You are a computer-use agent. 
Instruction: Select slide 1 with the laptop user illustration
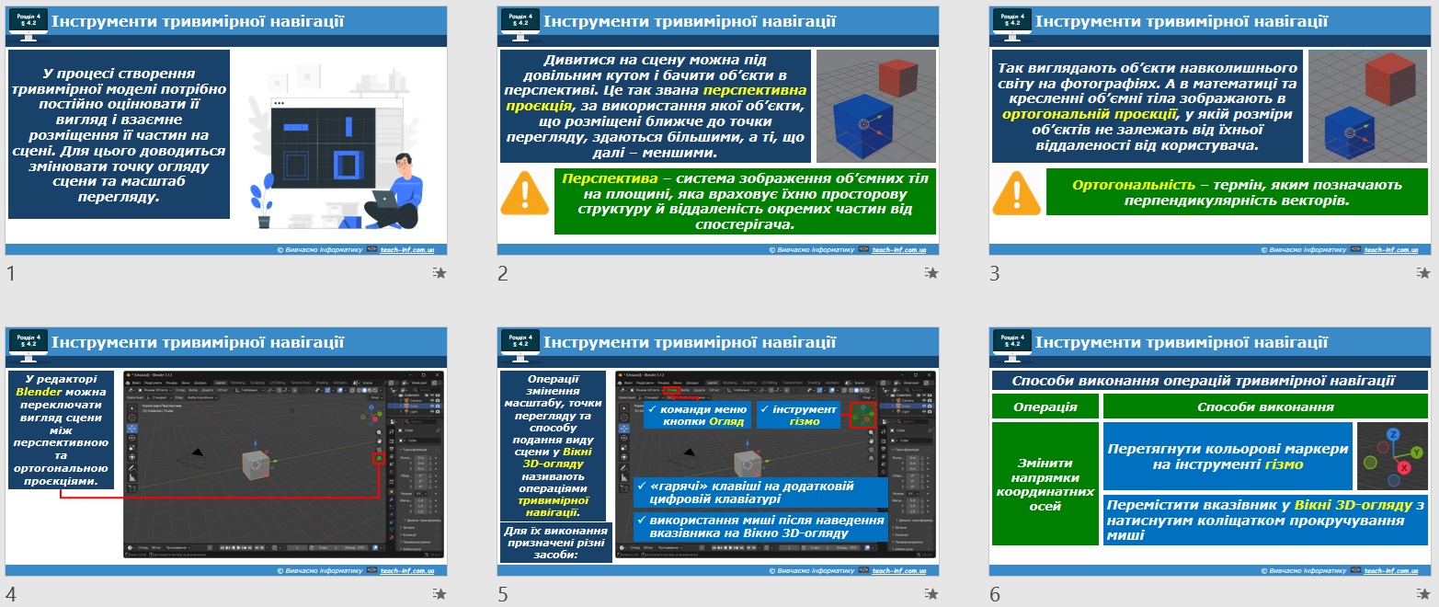[x=226, y=131]
